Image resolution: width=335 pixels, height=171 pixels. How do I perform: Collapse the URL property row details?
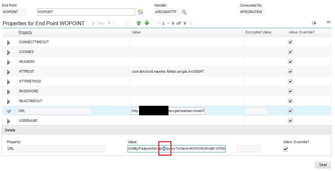coord(9,111)
